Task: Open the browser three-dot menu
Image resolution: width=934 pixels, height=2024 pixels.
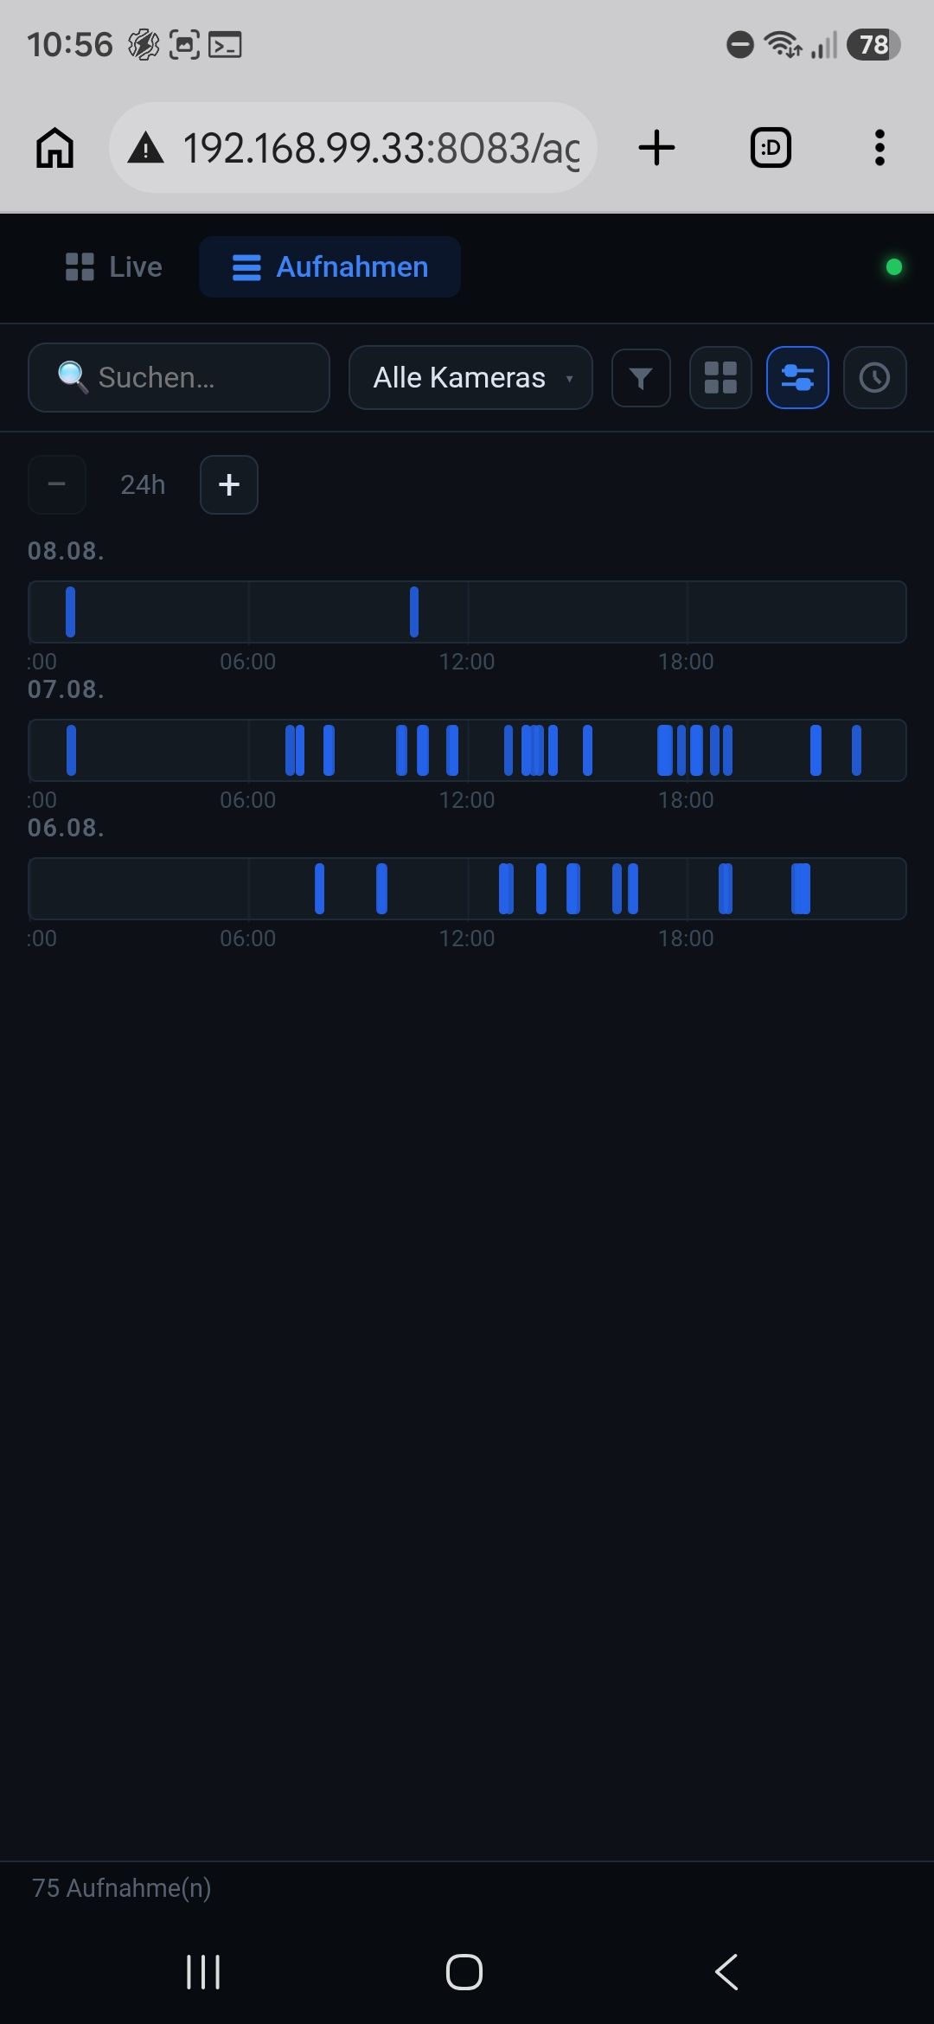Action: tap(880, 148)
